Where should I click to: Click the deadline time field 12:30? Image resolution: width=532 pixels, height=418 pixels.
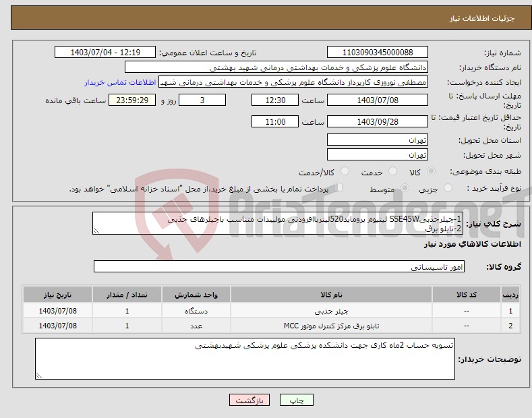[x=275, y=100]
